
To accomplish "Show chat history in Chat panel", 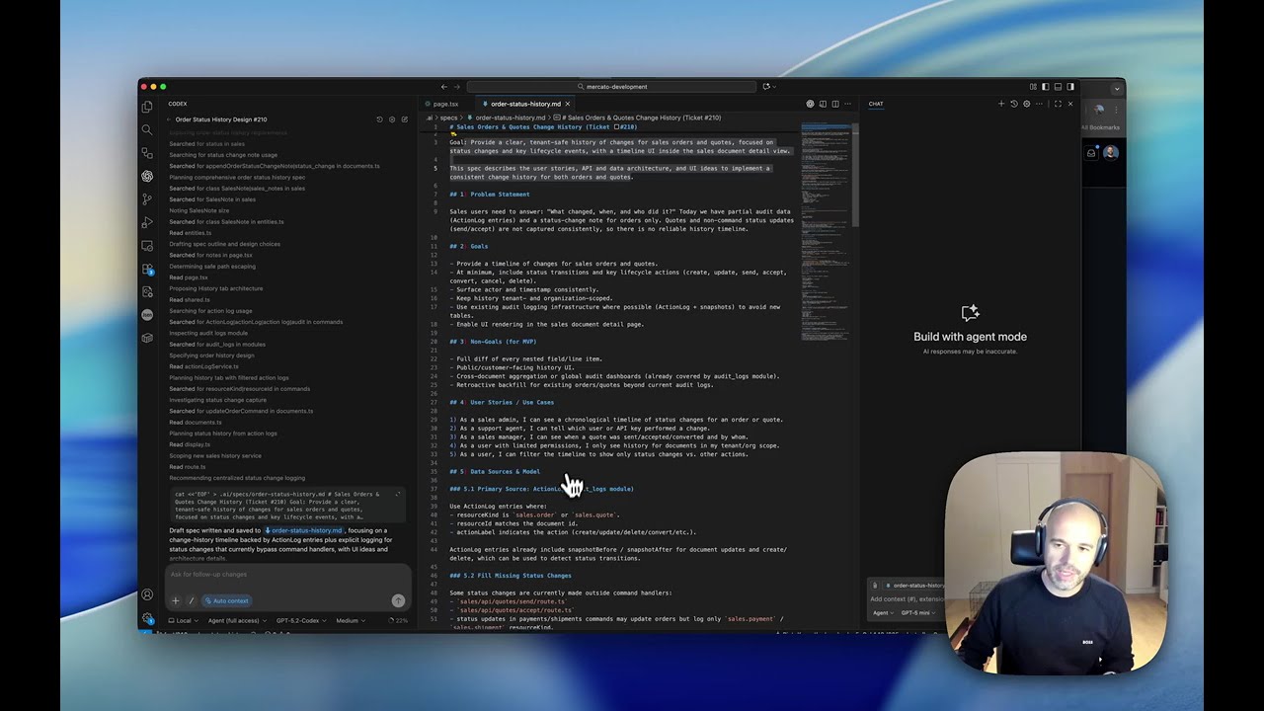I will tap(1014, 104).
